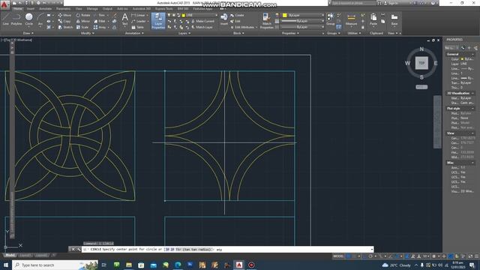Select the Line draw tool
Screen dimensions: 480x270
coord(5,19)
